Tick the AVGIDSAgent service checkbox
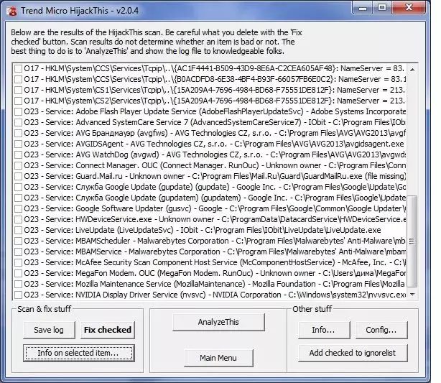 point(18,144)
